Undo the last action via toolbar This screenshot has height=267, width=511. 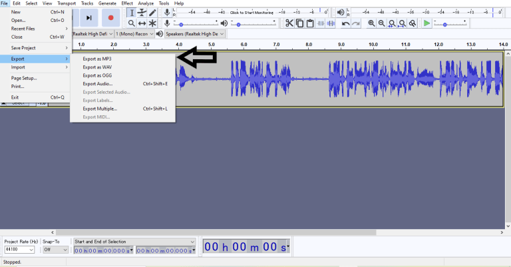click(345, 23)
